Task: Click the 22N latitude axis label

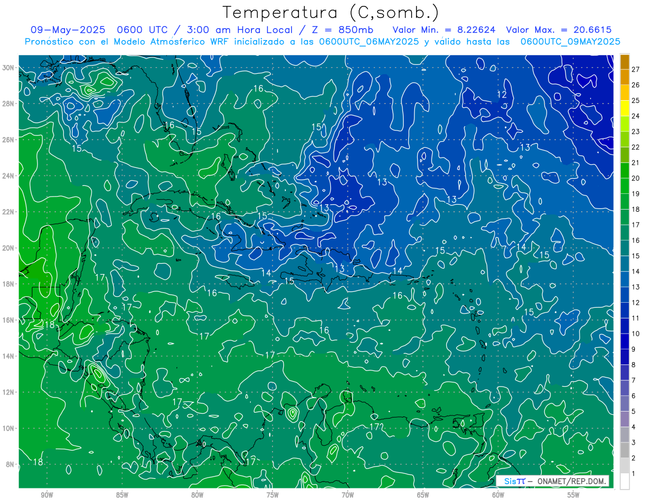Action: point(9,212)
